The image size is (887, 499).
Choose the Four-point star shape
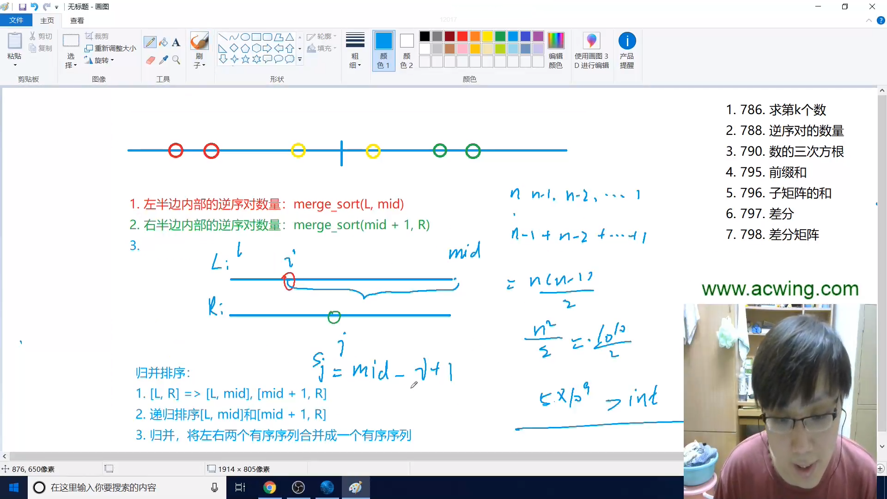234,59
